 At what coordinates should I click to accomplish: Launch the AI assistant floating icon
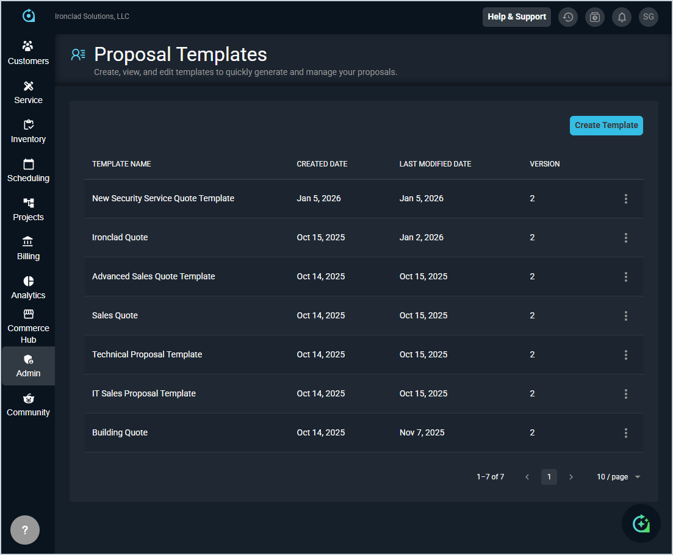point(641,523)
